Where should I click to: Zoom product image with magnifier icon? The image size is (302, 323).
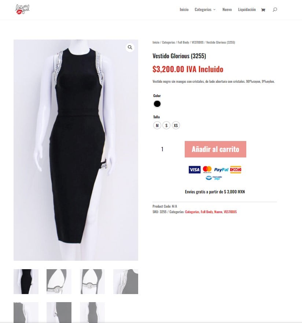[x=130, y=47]
